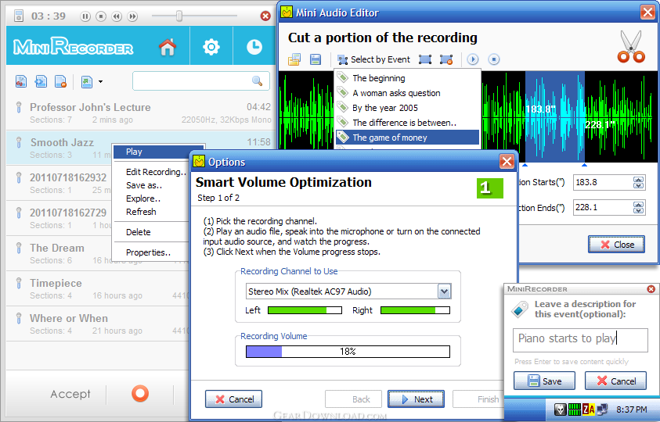Screen dimensions: 660x422
Task: Choose Delete from the context menu
Action: pyautogui.click(x=152, y=232)
